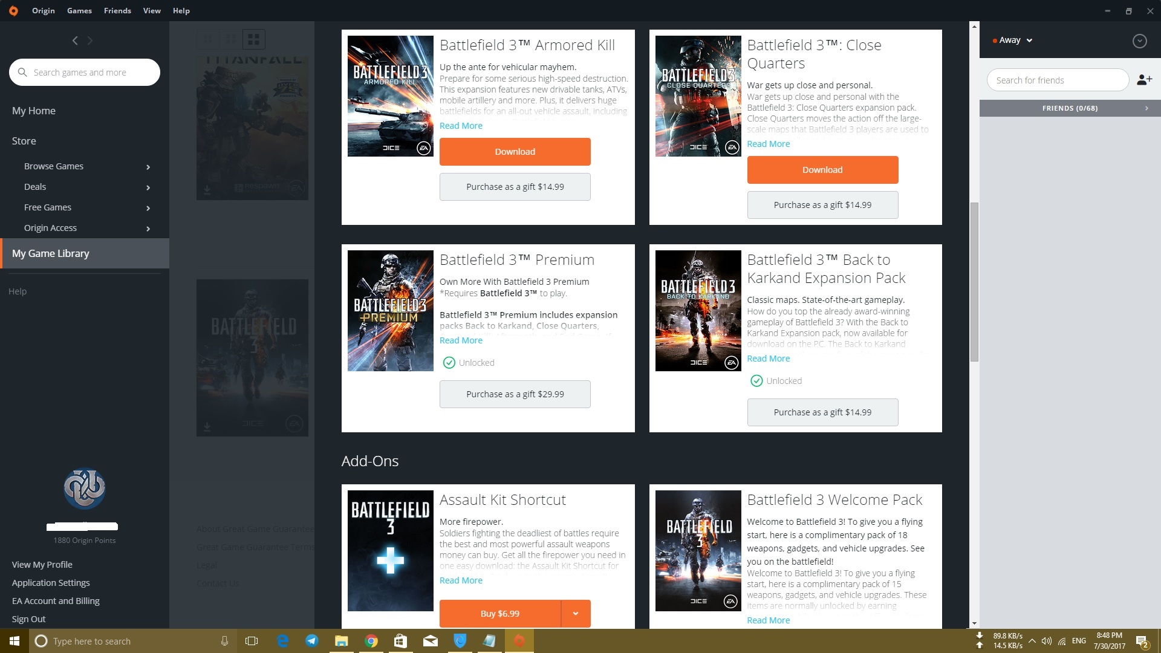Purchase Back to Karkand as a gift
This screenshot has width=1161, height=653.
pos(822,412)
